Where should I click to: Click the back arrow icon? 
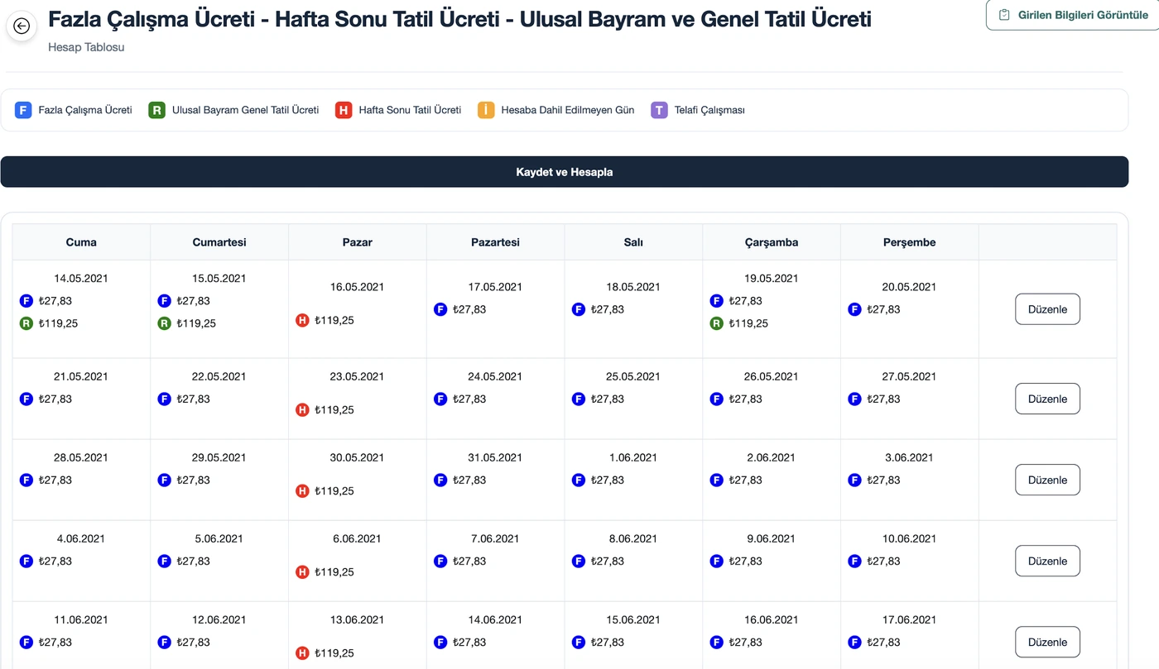22,26
